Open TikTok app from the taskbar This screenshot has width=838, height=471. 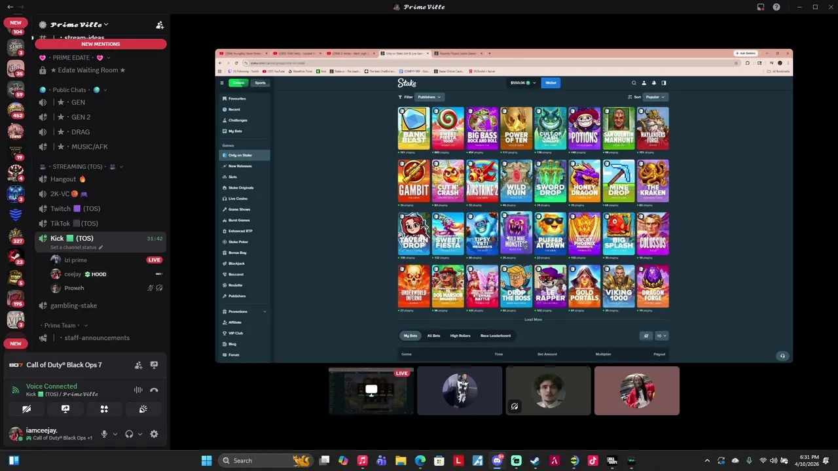[x=592, y=461]
